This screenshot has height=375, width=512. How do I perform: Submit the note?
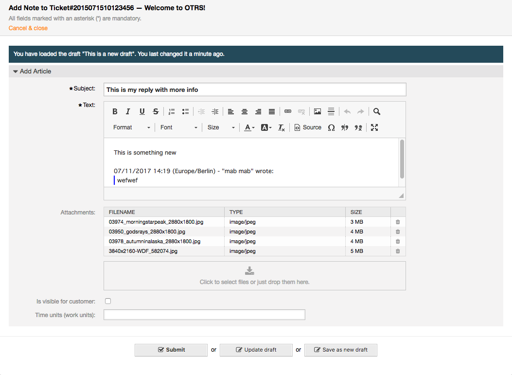pos(171,350)
